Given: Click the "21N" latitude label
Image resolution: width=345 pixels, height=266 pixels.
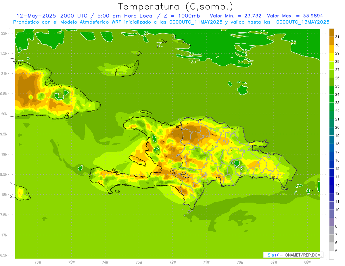Looking at the screenshot, I should coord(4,73).
